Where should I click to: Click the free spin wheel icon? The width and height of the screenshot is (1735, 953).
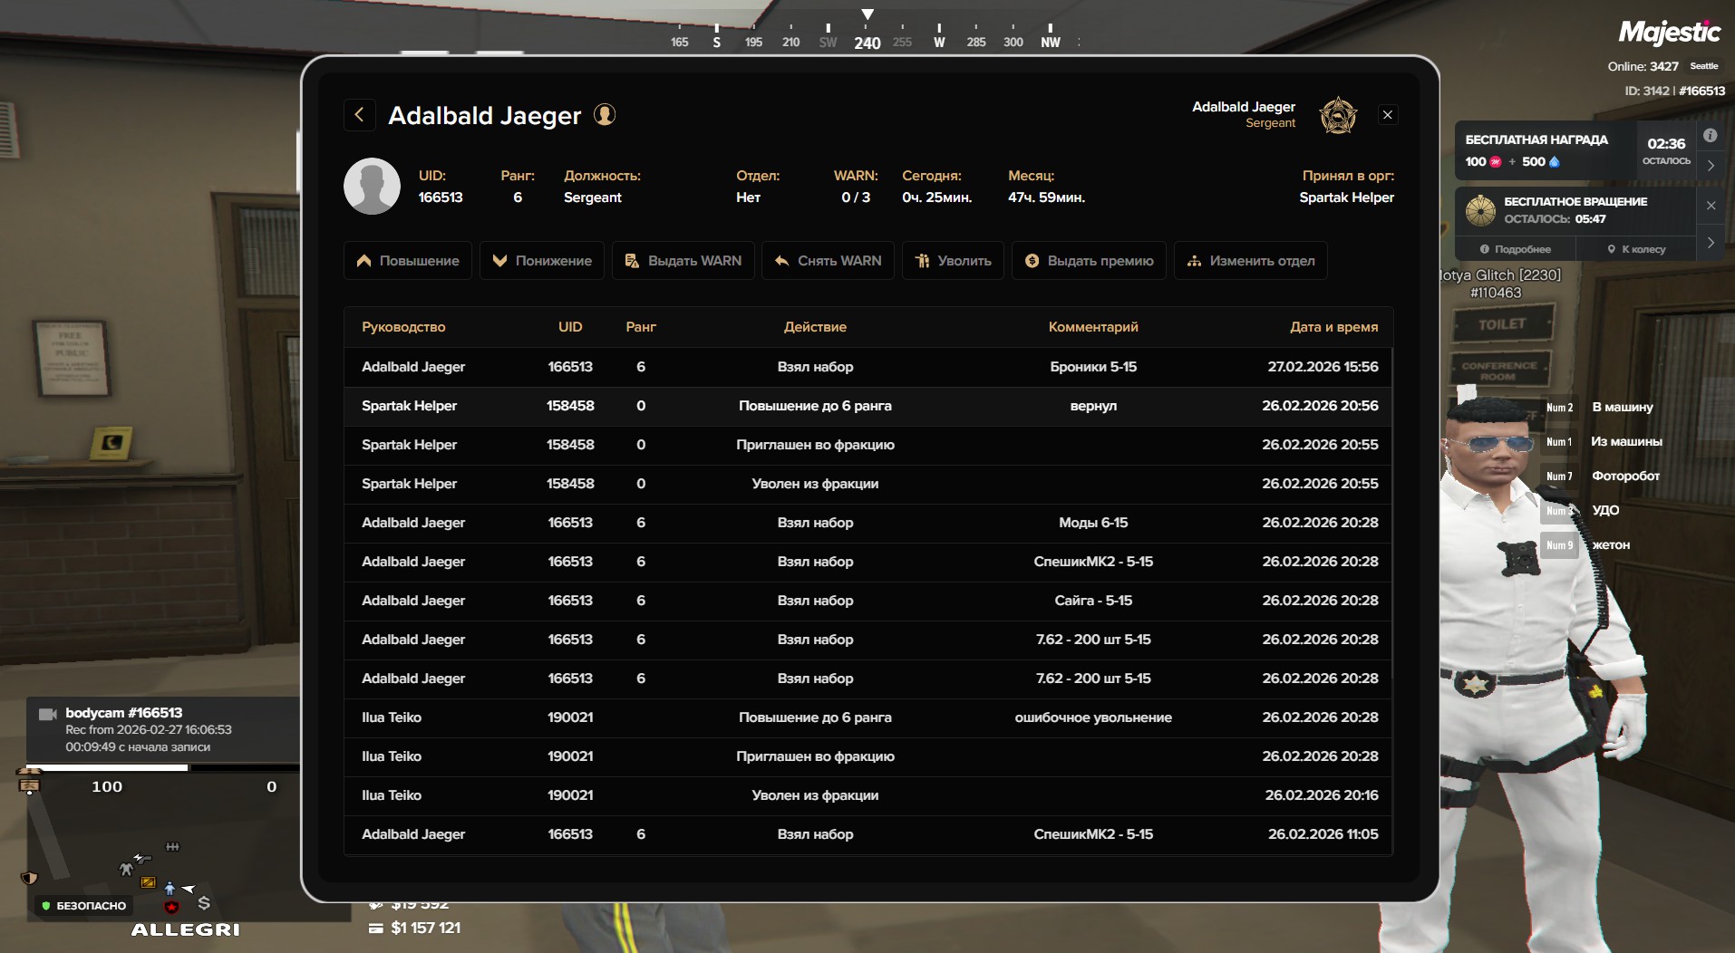point(1480,210)
